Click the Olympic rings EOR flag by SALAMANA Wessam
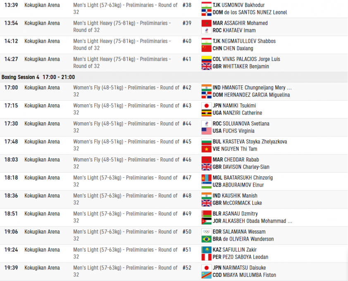This screenshot has height=281, width=348. (x=206, y=232)
